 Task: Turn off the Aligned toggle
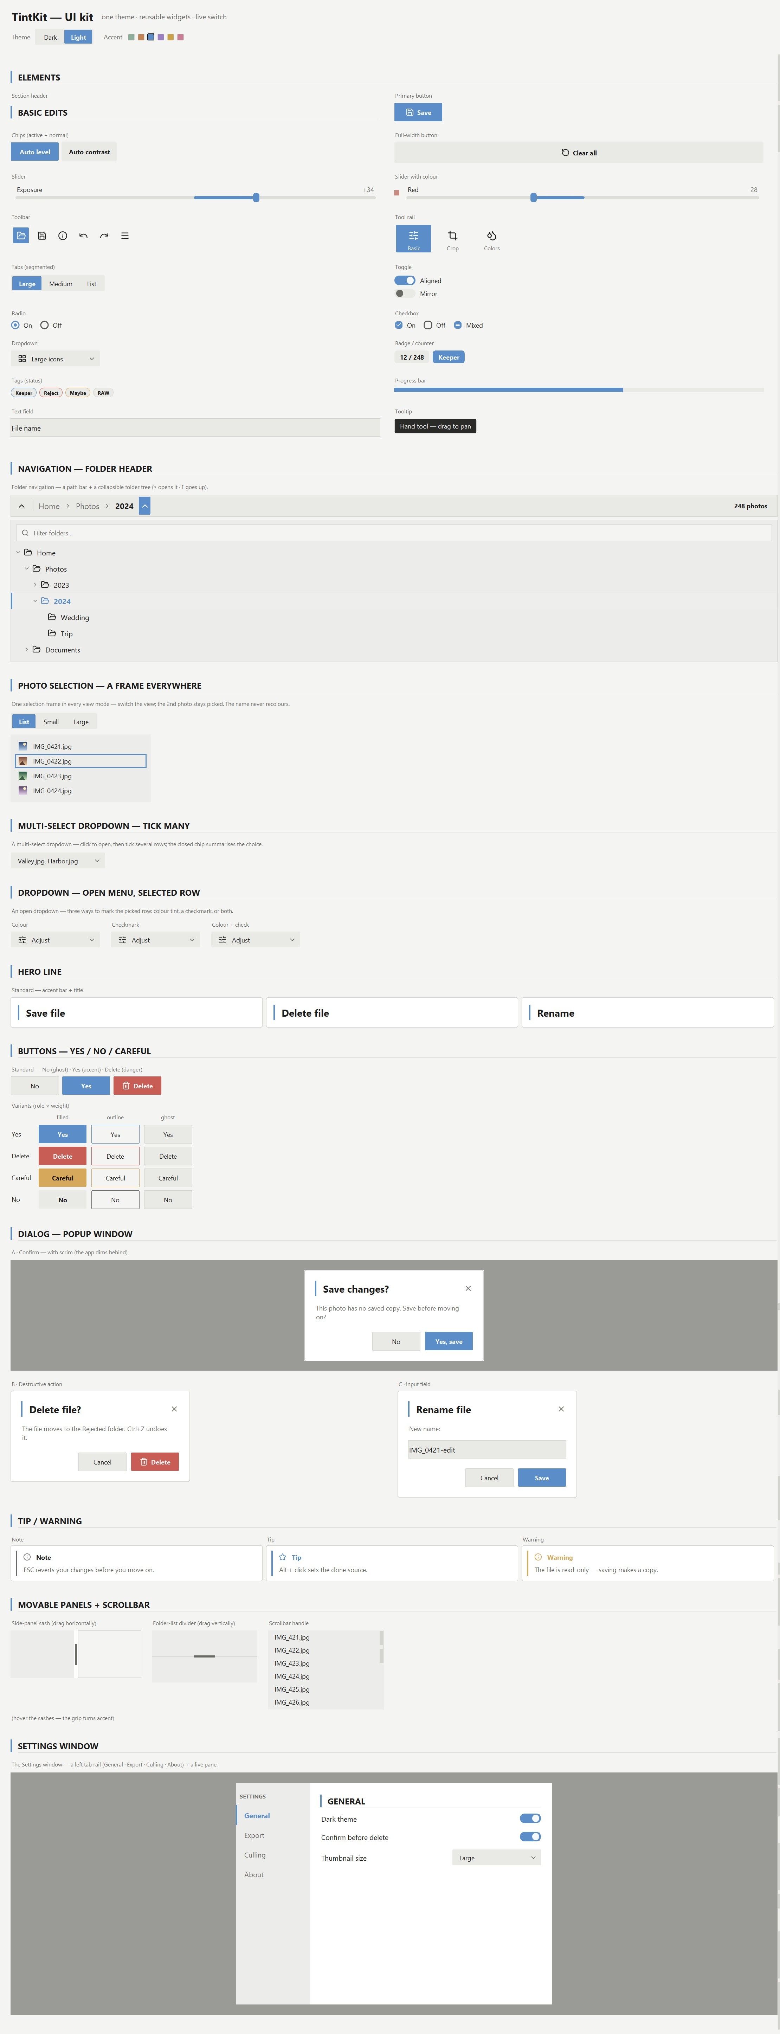coord(405,280)
